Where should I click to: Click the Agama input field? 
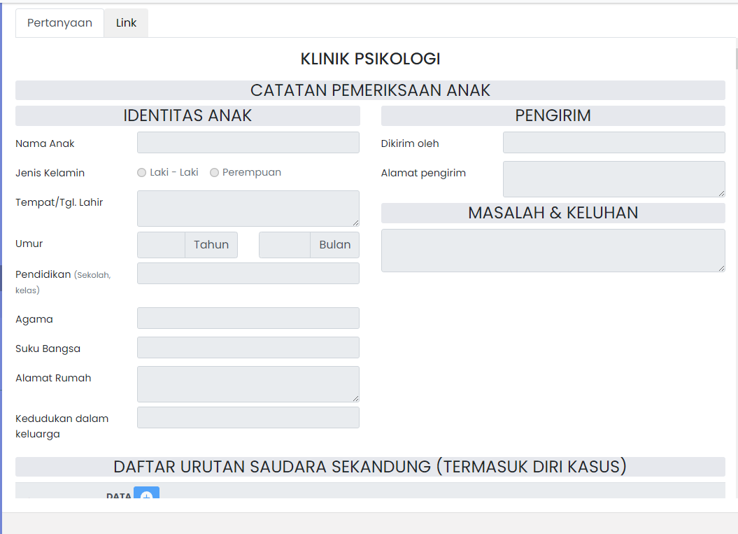tap(248, 318)
